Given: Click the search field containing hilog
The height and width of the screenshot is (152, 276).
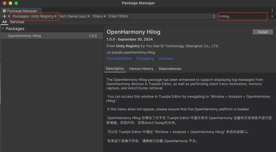Looking at the screenshot, I should [243, 16].
